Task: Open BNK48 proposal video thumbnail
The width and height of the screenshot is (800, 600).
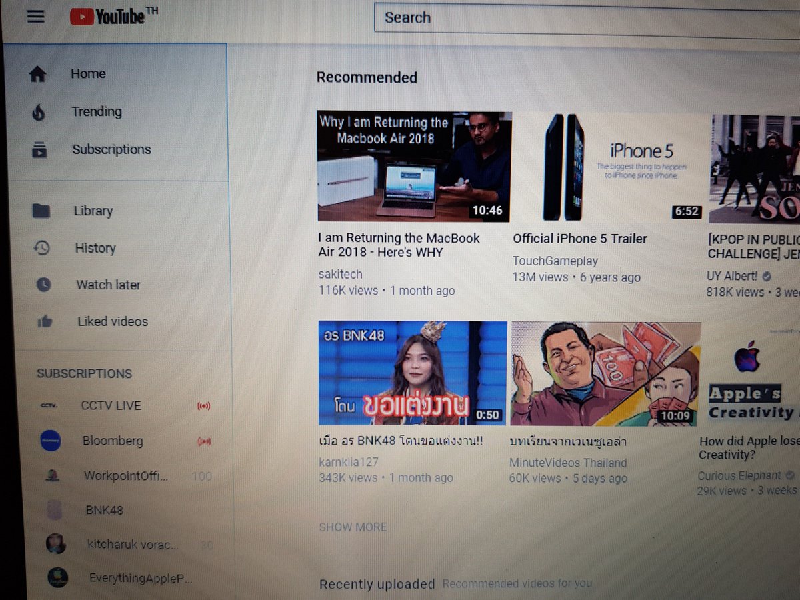Action: click(413, 373)
